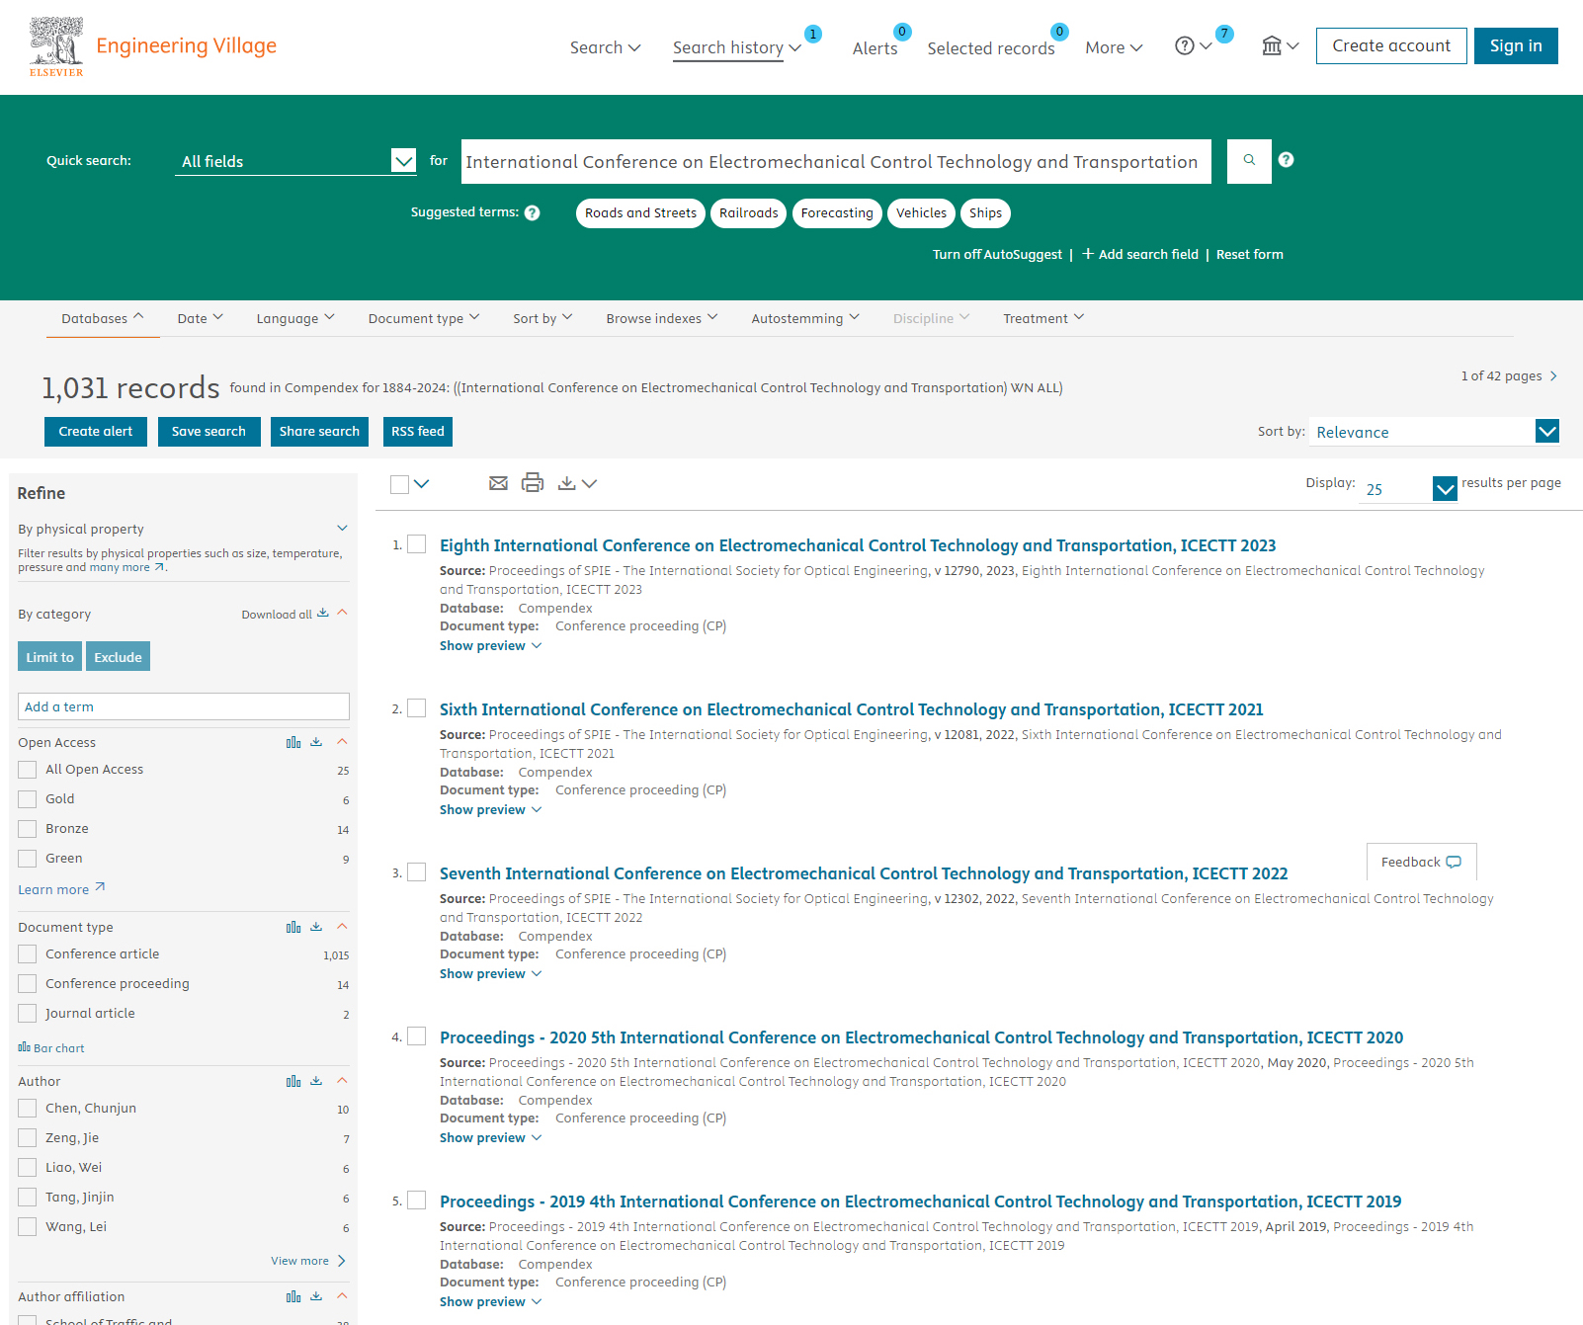Click the Add search field plus icon
Screen dimensions: 1583x1325
point(1088,254)
